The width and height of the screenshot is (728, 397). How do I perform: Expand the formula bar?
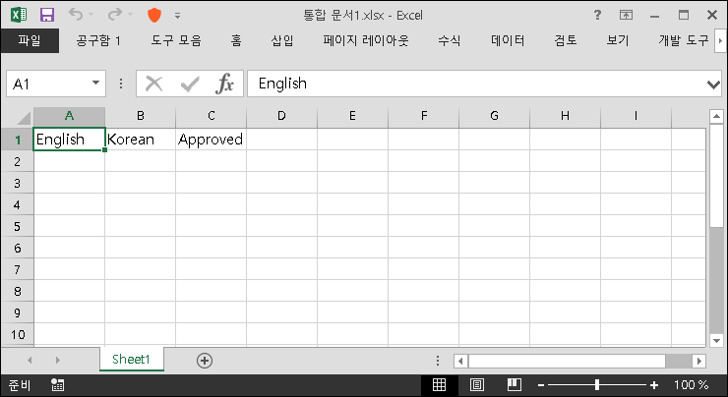point(714,85)
